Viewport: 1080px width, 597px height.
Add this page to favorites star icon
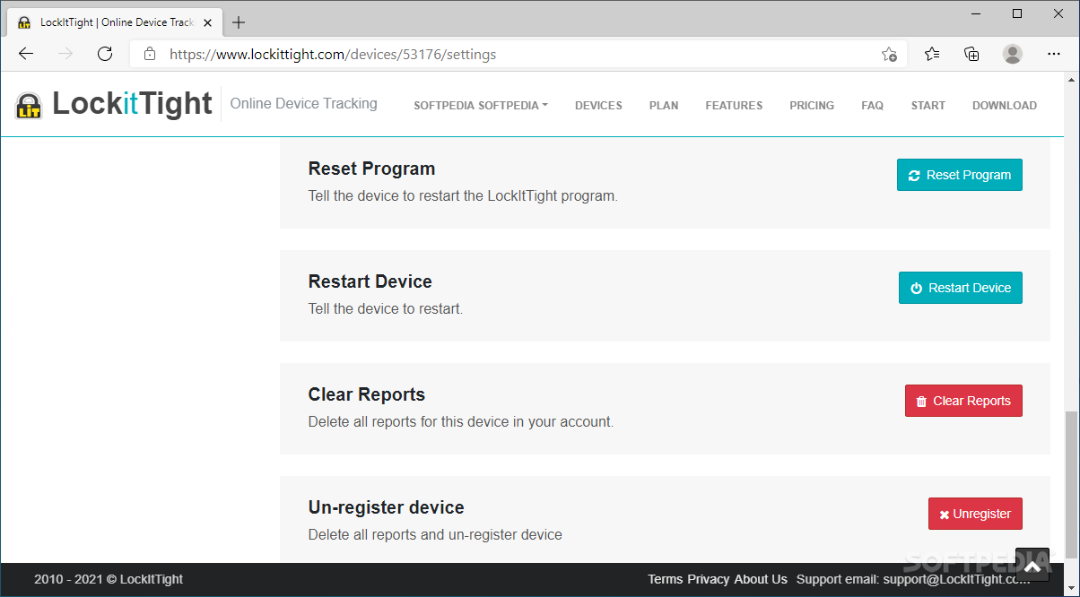(x=889, y=54)
